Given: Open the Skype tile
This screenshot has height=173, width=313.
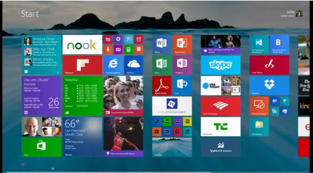Looking at the screenshot, I should pyautogui.click(x=221, y=65).
